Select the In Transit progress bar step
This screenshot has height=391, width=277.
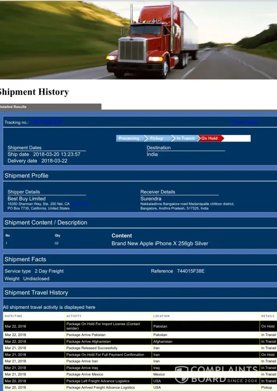click(185, 138)
